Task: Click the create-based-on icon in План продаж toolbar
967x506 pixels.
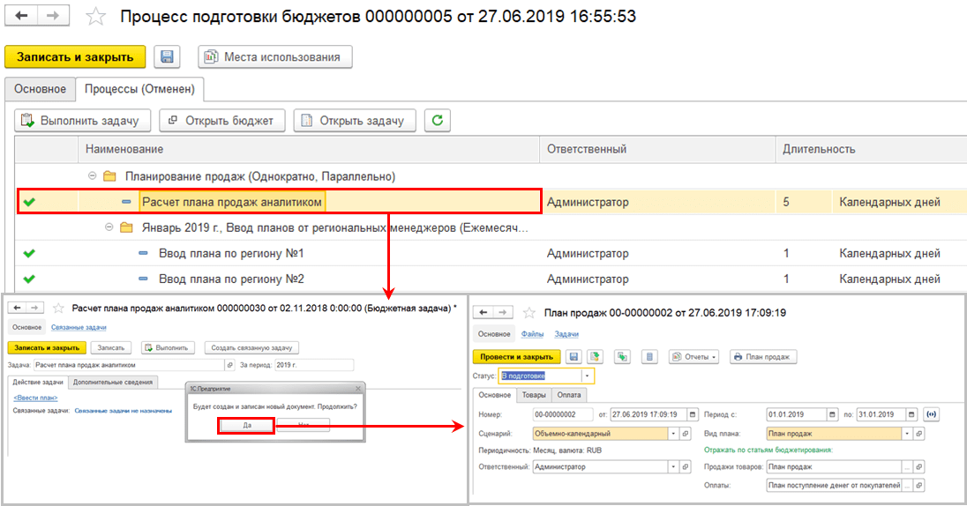Action: pyautogui.click(x=622, y=356)
